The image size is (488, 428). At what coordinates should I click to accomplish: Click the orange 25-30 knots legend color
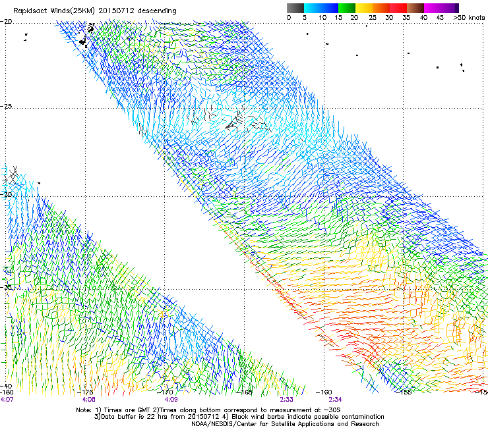point(381,8)
